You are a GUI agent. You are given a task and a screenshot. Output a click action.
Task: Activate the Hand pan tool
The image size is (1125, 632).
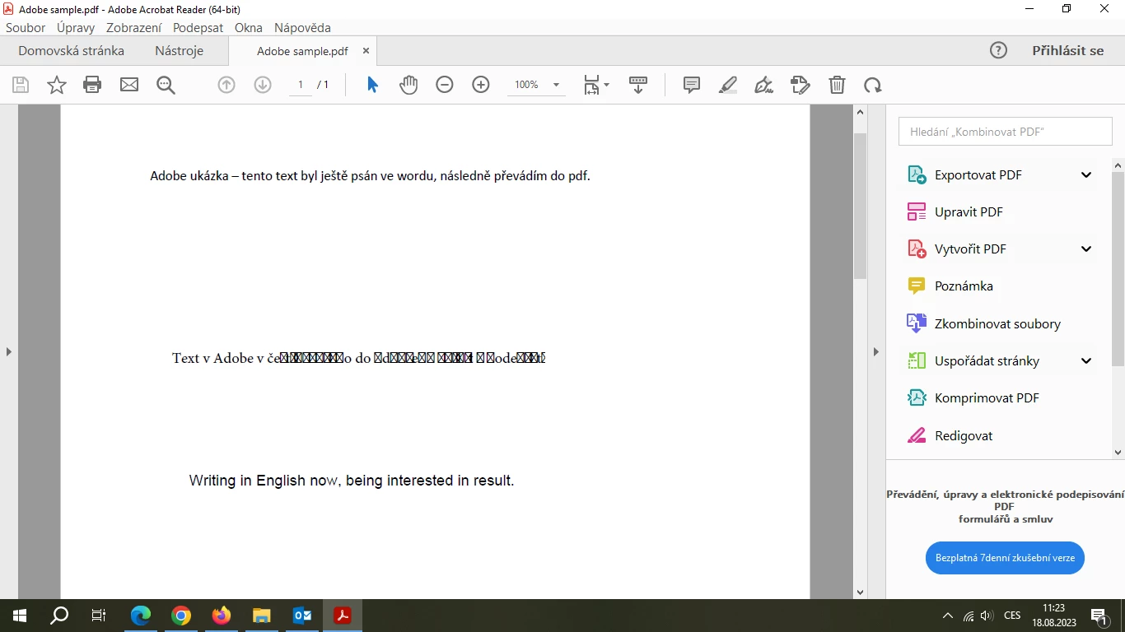pyautogui.click(x=408, y=85)
